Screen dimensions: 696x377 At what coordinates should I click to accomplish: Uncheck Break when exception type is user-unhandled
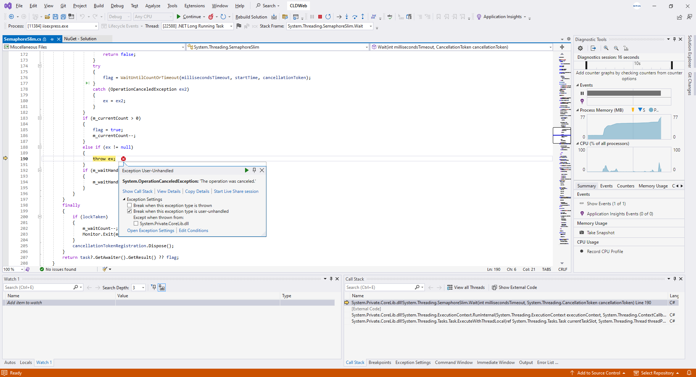pos(129,211)
